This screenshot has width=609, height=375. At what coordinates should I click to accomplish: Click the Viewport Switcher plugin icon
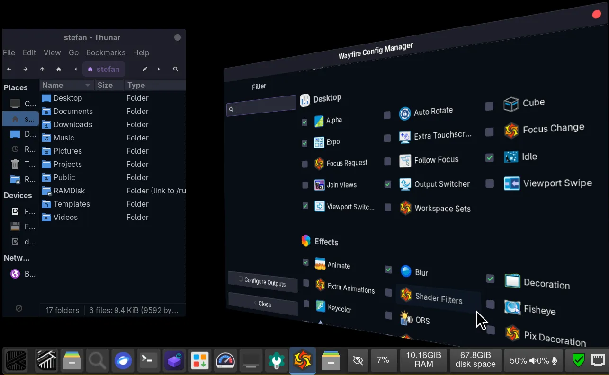(x=319, y=206)
